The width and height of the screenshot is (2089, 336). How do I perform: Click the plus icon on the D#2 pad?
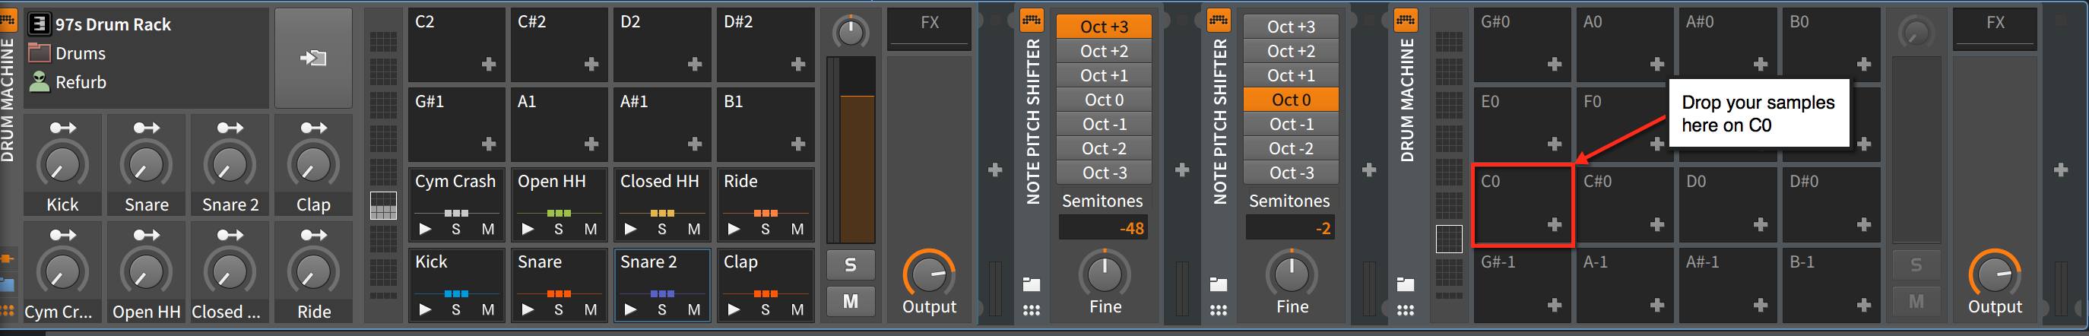point(798,63)
